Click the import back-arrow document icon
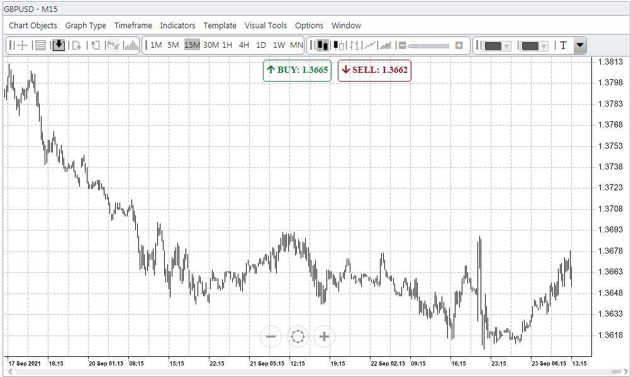 (95, 45)
